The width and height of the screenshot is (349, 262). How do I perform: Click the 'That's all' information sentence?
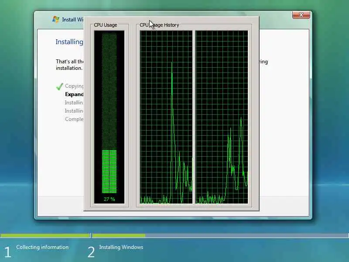[70, 65]
